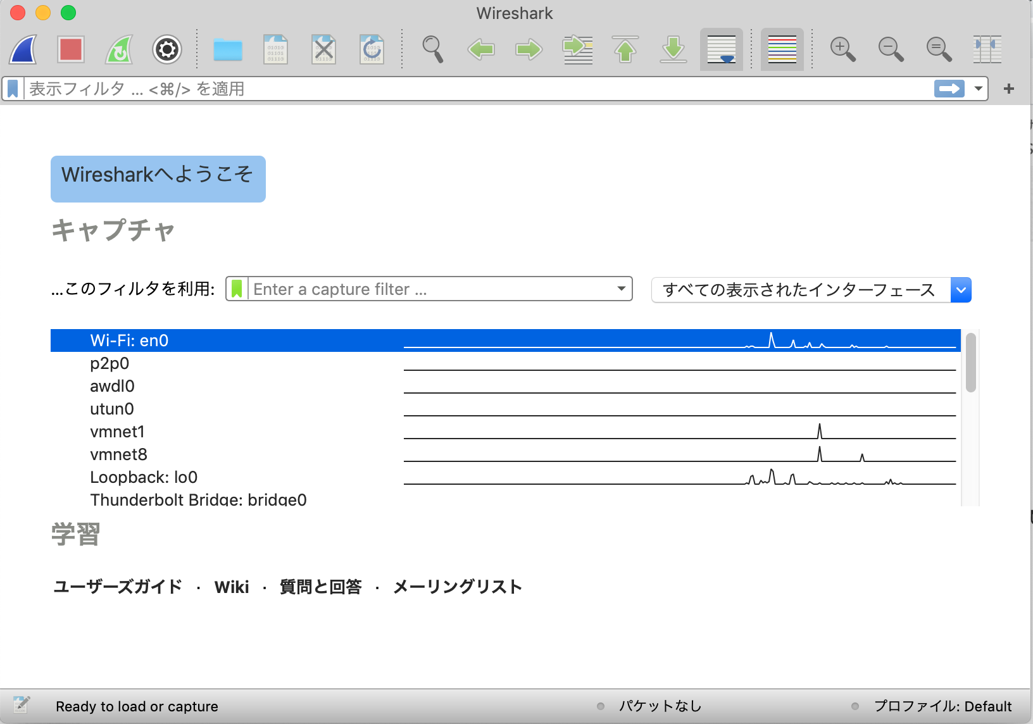Open すべての表示されたインターフェース dropdown
Viewport: 1033px width, 724px height.
point(811,290)
